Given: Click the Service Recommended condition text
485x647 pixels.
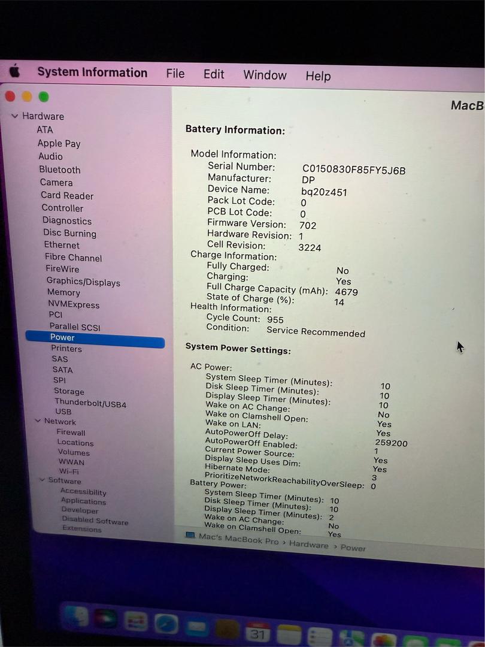Looking at the screenshot, I should point(316,332).
